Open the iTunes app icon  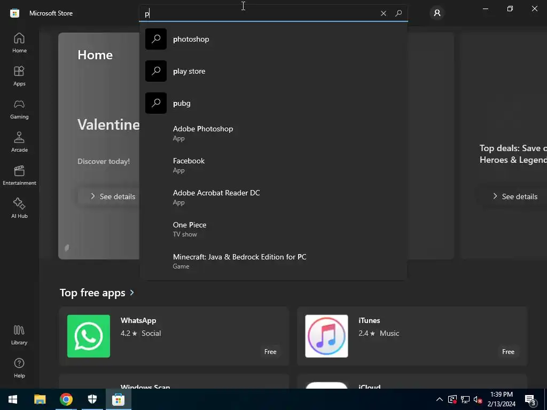click(326, 336)
